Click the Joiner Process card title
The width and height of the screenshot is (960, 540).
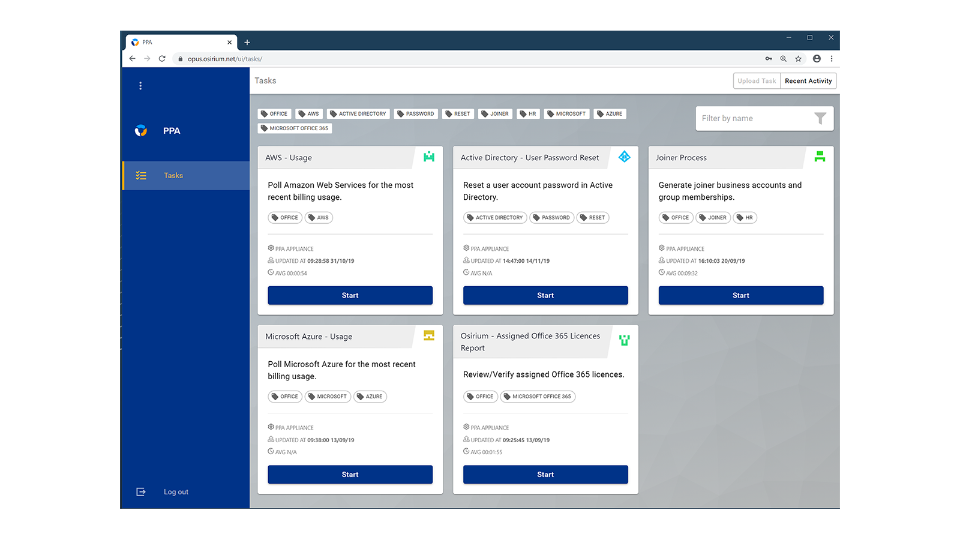pos(681,158)
